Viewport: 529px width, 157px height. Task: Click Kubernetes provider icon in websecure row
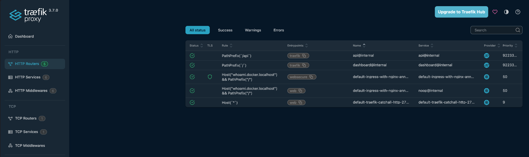coord(487,77)
